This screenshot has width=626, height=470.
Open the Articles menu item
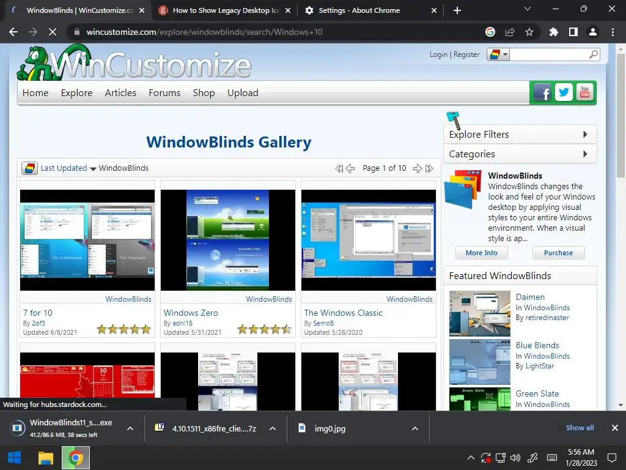point(120,93)
